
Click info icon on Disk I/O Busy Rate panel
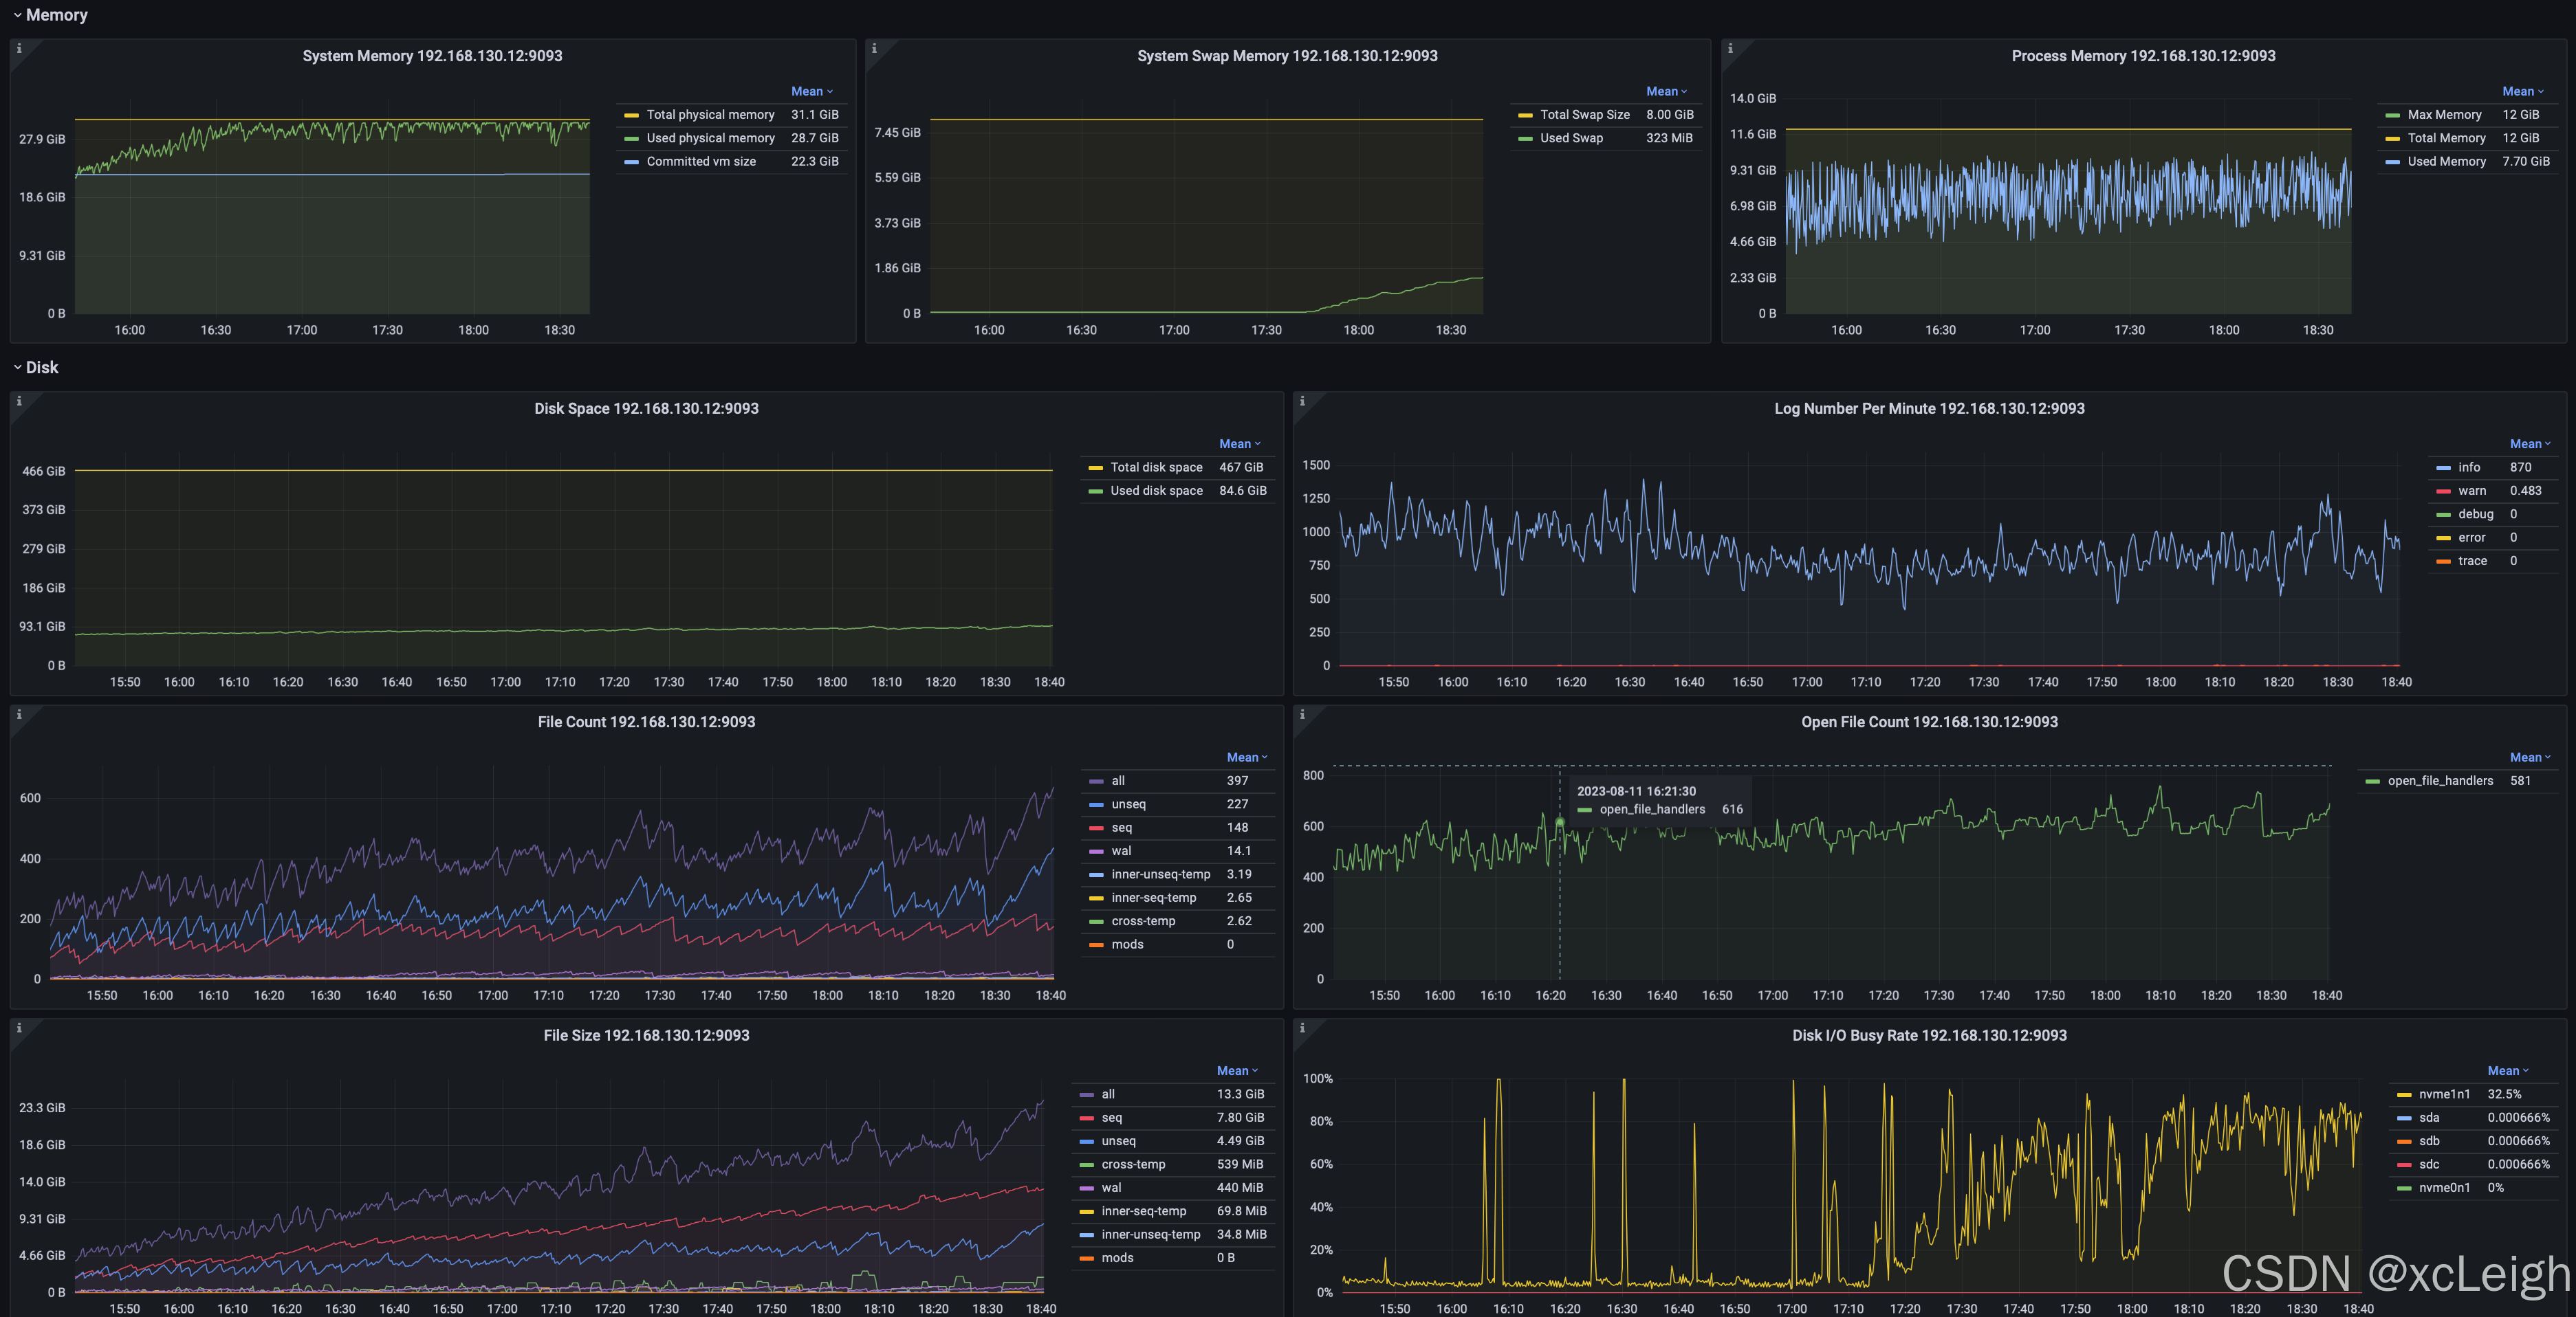pyautogui.click(x=1302, y=1027)
